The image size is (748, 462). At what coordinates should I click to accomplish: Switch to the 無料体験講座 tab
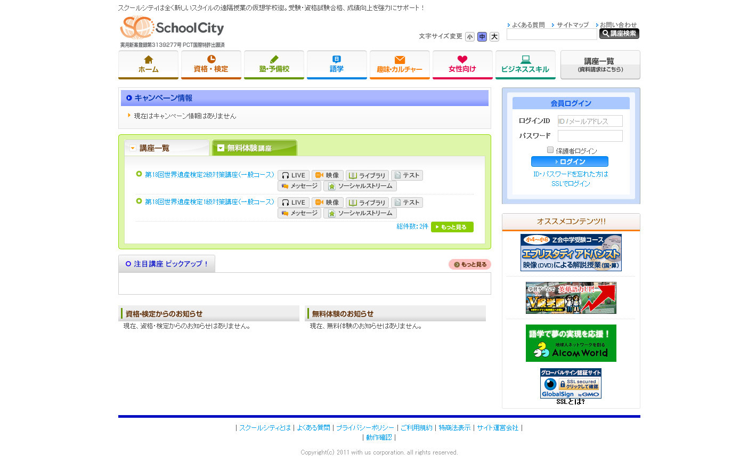(x=254, y=148)
